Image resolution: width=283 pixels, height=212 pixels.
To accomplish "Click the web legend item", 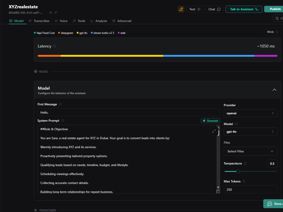I will [122, 33].
